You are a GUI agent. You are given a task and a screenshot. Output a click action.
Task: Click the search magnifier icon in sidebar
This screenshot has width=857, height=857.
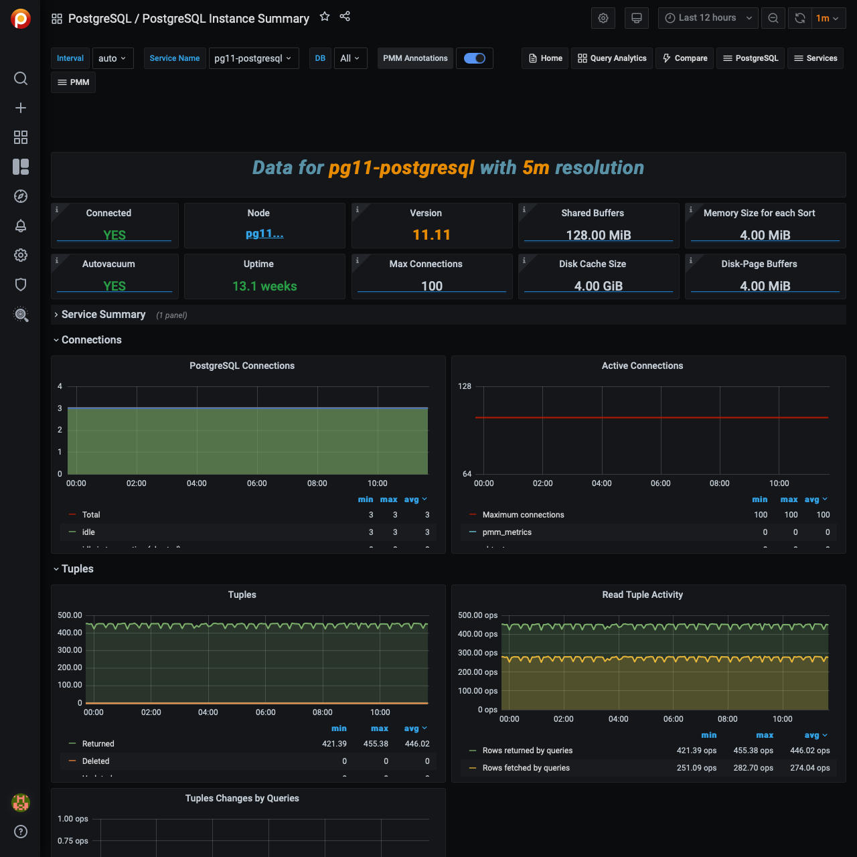[21, 78]
